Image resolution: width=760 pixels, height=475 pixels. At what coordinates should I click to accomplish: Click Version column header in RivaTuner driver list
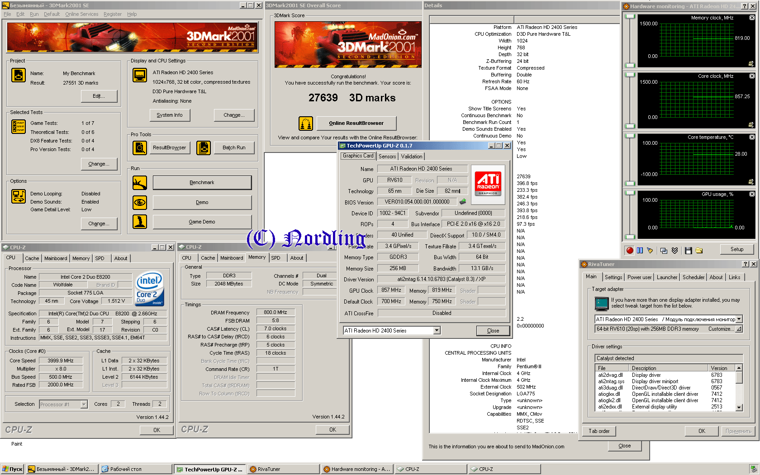[x=722, y=368]
